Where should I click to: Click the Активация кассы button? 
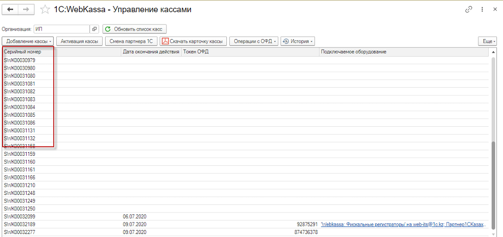coord(79,41)
